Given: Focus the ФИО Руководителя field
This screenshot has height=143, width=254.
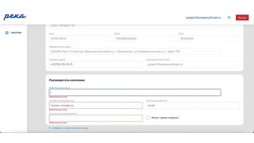Looking at the screenshot, I should 135,93.
